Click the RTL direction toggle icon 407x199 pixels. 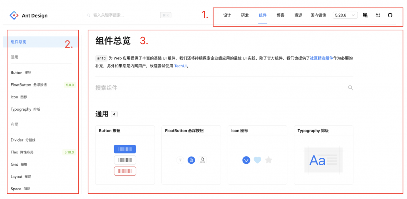tap(378, 15)
